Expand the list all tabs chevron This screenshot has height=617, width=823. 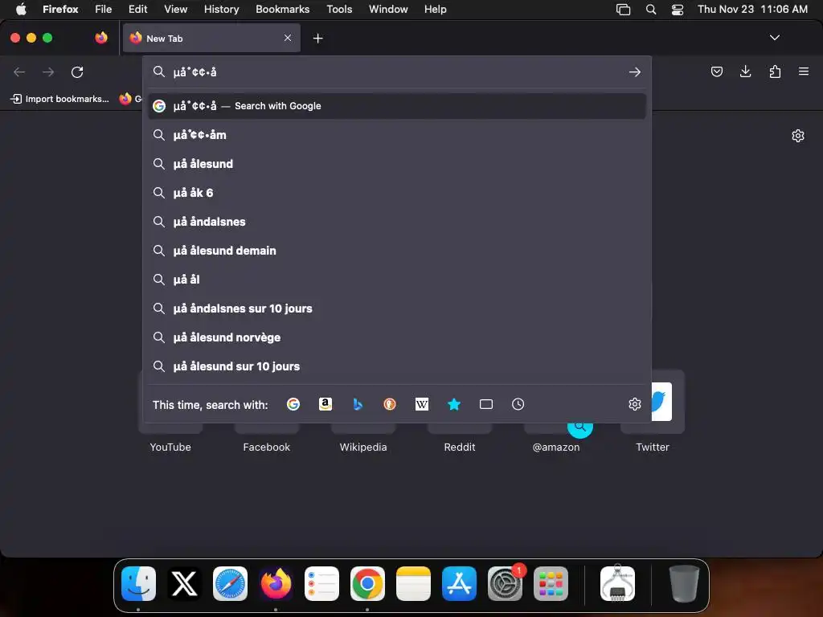coord(774,38)
